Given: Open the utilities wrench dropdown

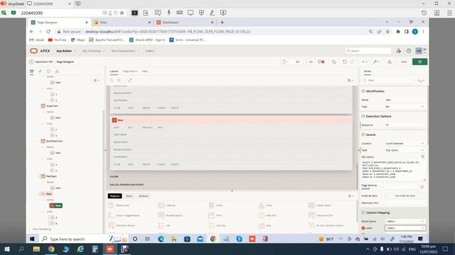Looking at the screenshot, I should (x=376, y=62).
